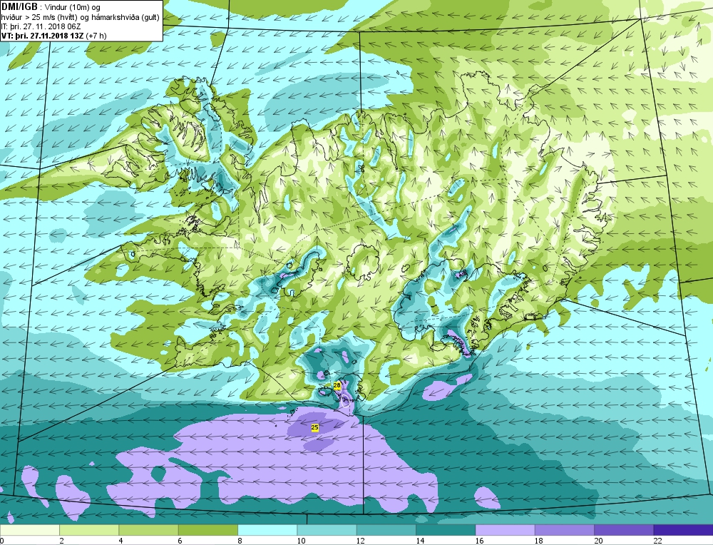The width and height of the screenshot is (713, 545).
Task: Click the yellow '25' gust label over the sea
Action: (314, 427)
